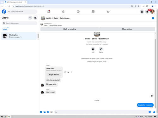Select the Inbox tab
This screenshot has height=118, width=158.
click(x=5, y=29)
